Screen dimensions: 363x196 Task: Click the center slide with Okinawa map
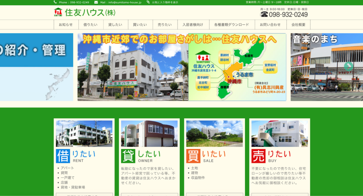pyautogui.click(x=182, y=67)
